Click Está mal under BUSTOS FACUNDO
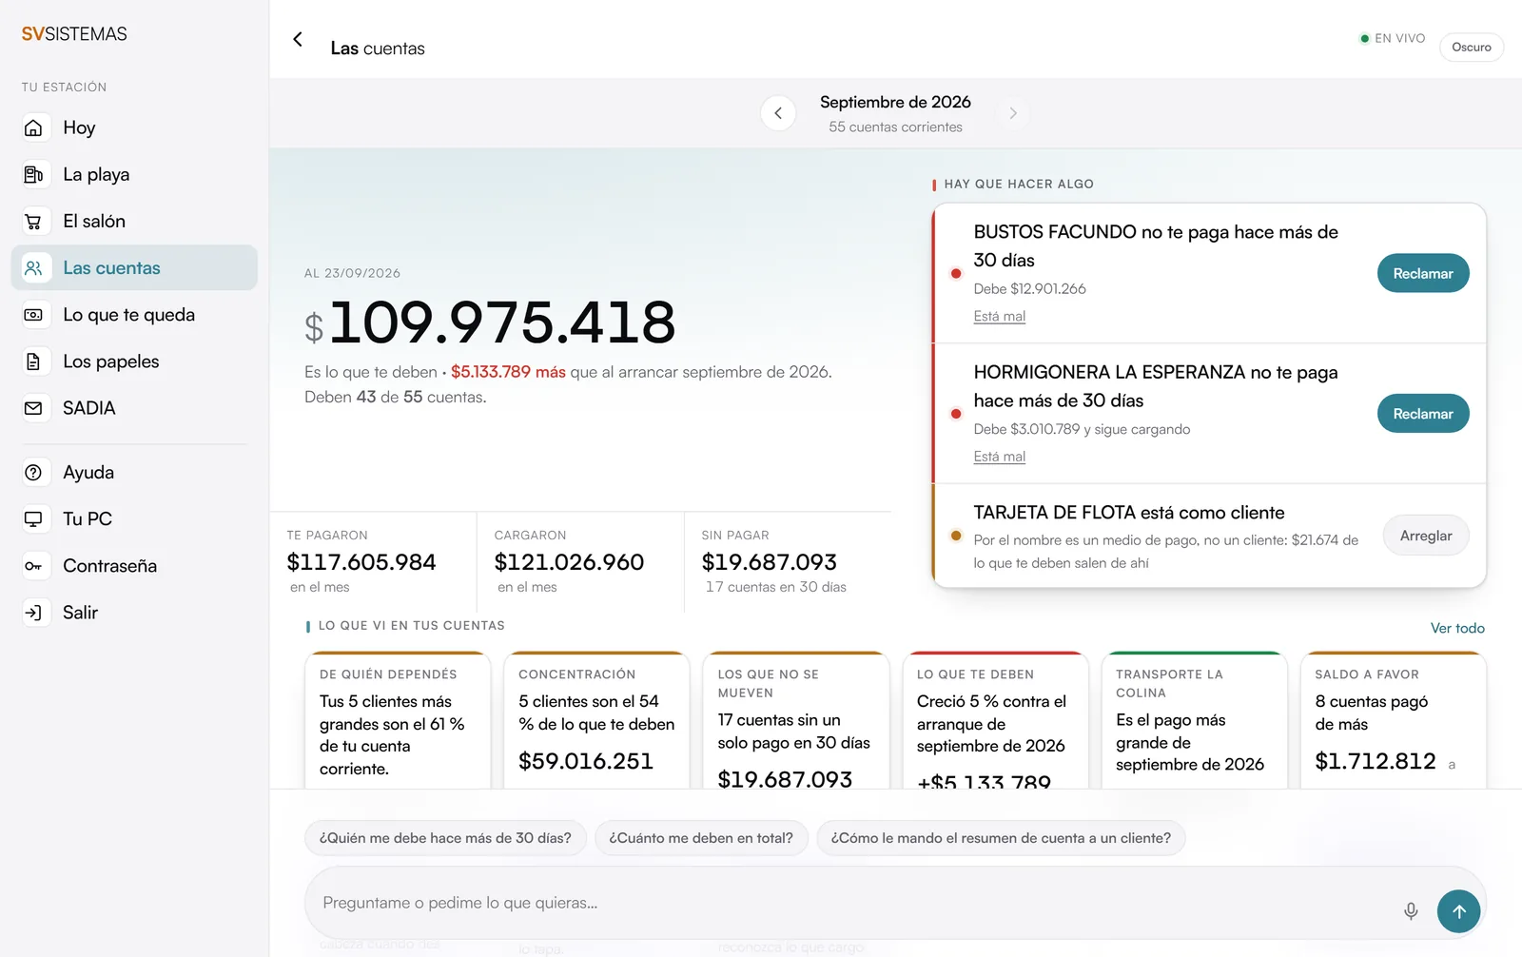Viewport: 1522px width, 957px height. point(999,316)
